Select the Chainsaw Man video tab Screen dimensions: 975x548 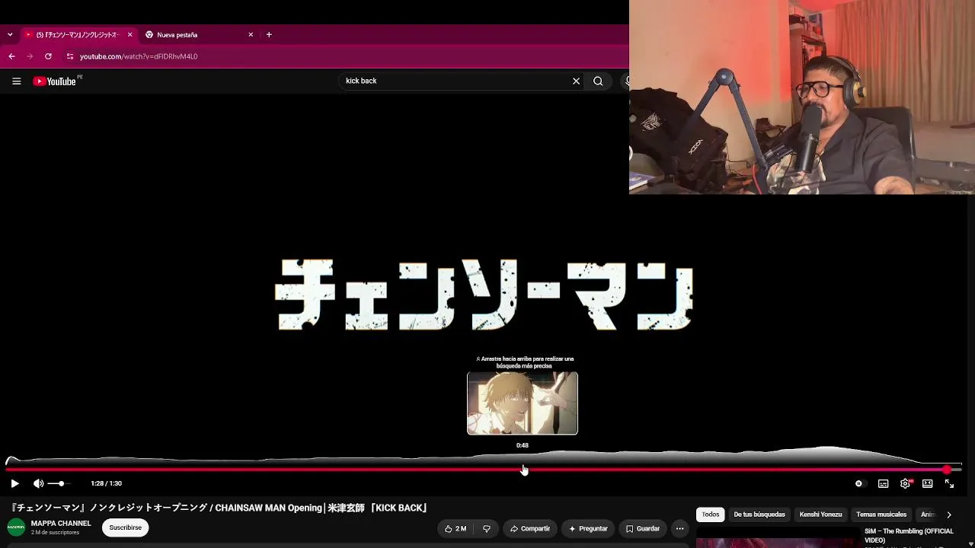[x=78, y=34]
